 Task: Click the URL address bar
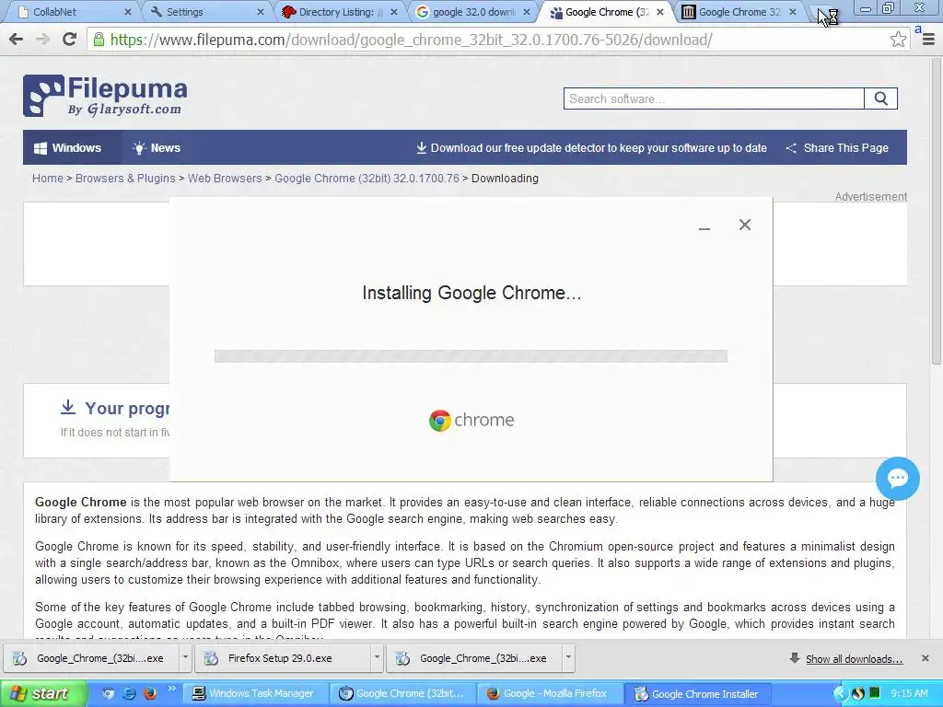pos(490,40)
